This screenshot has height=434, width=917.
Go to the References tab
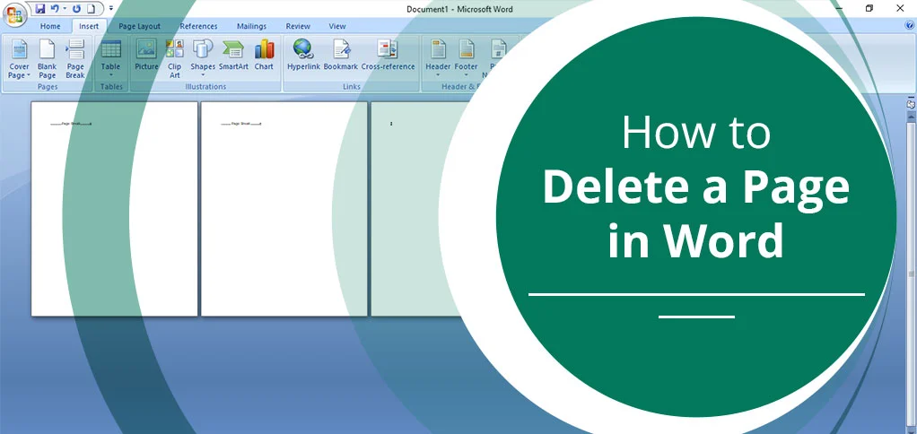pyautogui.click(x=198, y=26)
